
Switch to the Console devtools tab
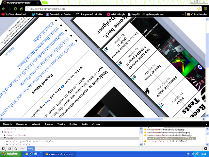96,124
